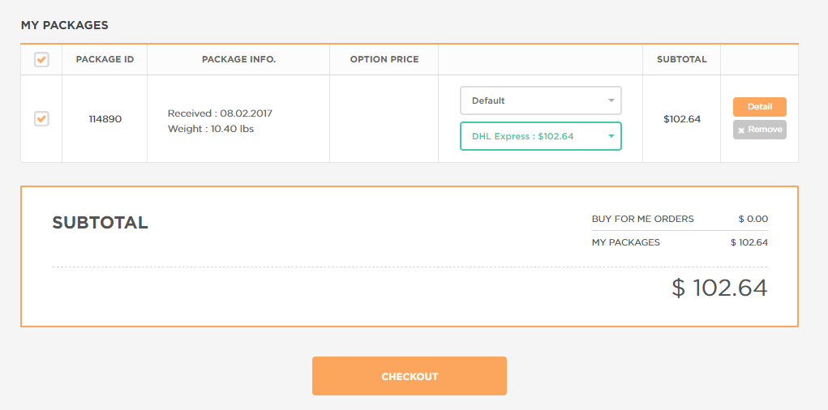Click the Package Info. column header
Viewport: 828px width, 410px height.
[x=238, y=60]
